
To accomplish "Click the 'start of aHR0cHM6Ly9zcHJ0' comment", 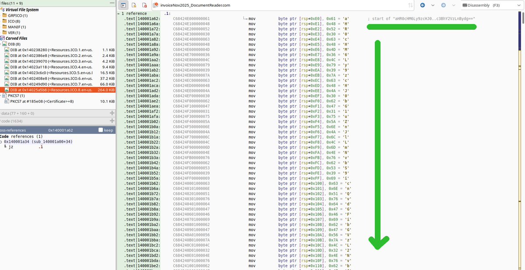I will tap(421, 19).
